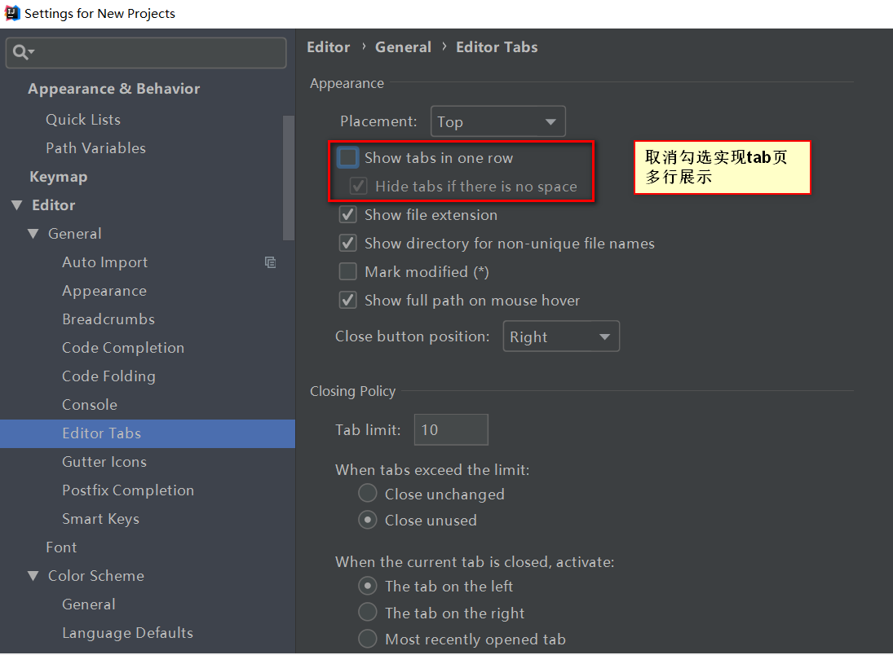This screenshot has width=893, height=655.
Task: Enable Mark modified (*) checkbox
Action: coord(348,271)
